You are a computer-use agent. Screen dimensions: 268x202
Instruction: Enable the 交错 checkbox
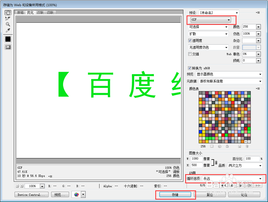coord(190,54)
